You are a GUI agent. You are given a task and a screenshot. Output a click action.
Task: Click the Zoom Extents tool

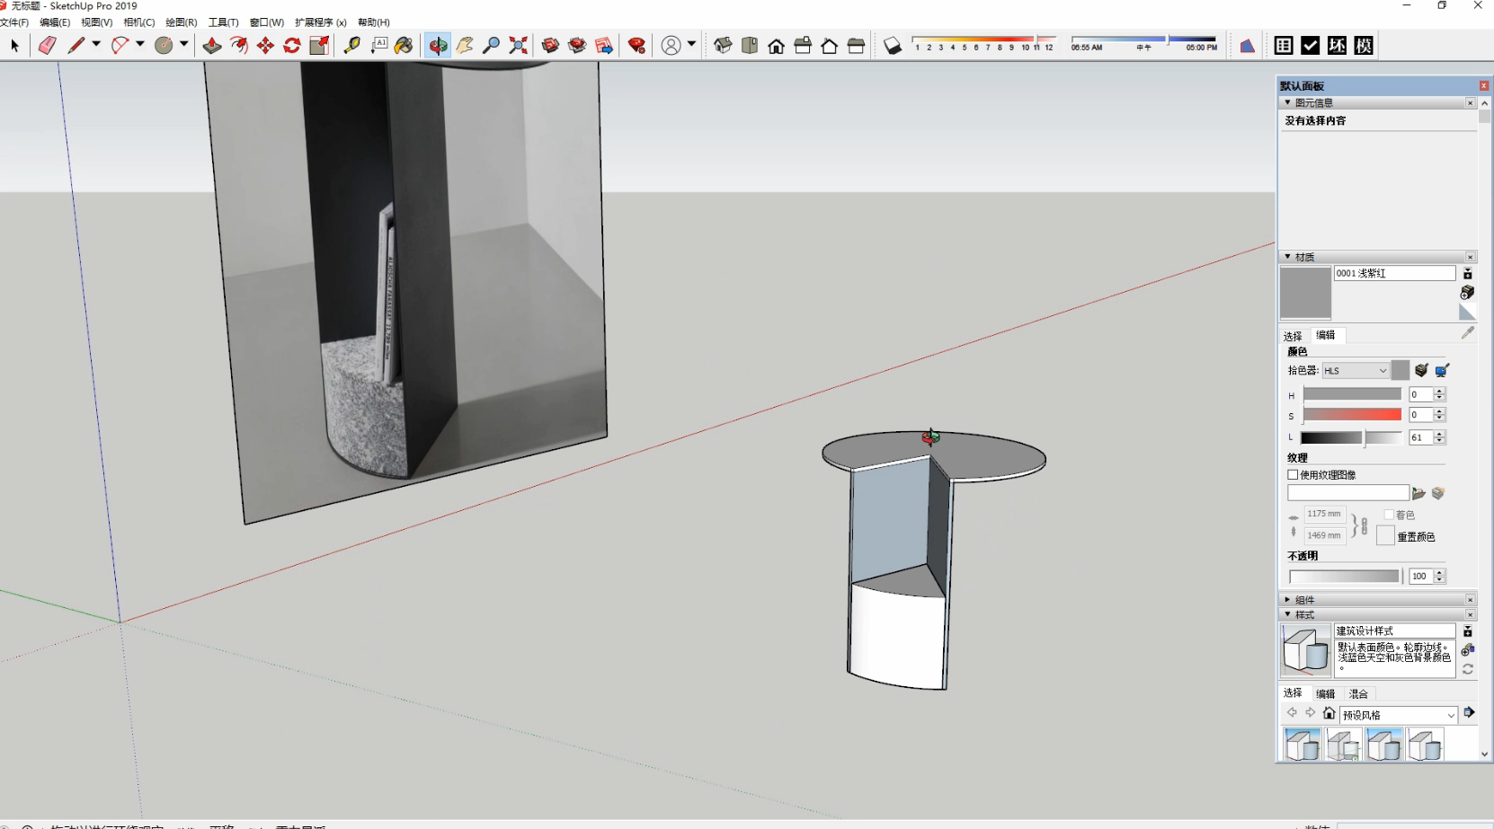[x=518, y=45]
